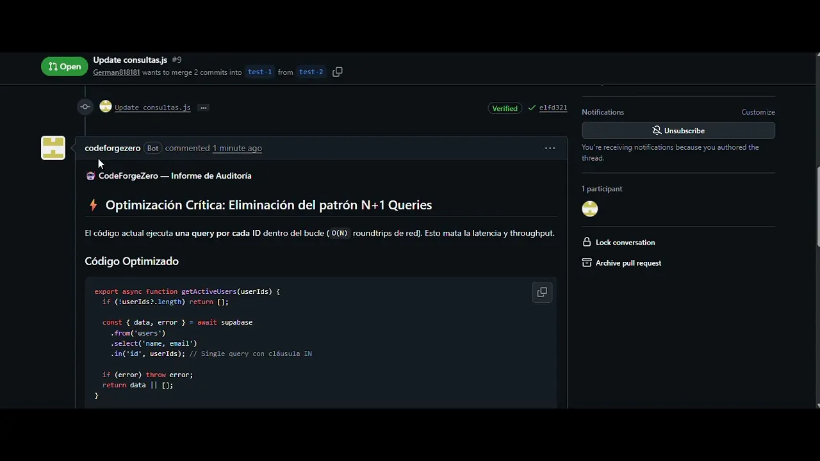Click the O(N) inline code text
This screenshot has width=820, height=461.
coord(340,234)
